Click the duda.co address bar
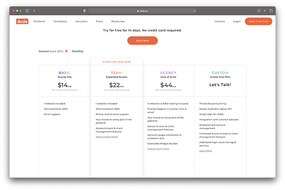The width and height of the screenshot is (285, 190). tap(142, 11)
